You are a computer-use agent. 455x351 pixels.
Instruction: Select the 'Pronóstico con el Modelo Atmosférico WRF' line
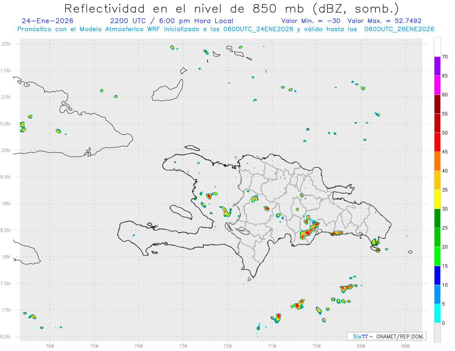[226, 29]
